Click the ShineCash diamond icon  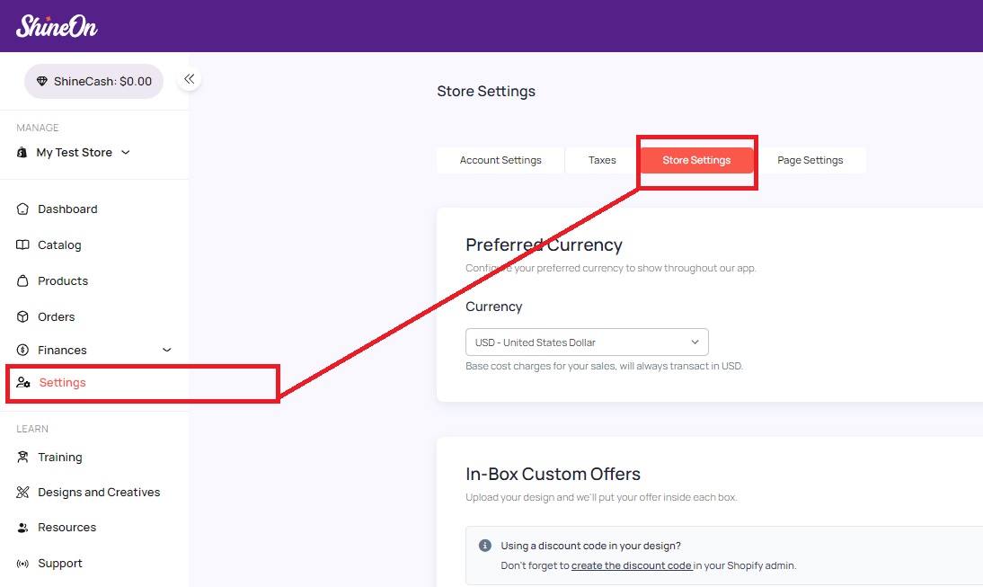[x=42, y=81]
